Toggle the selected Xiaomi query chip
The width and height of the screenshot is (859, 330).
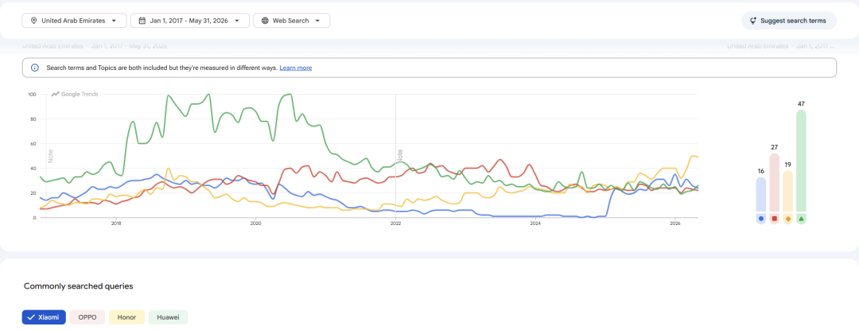(x=45, y=317)
